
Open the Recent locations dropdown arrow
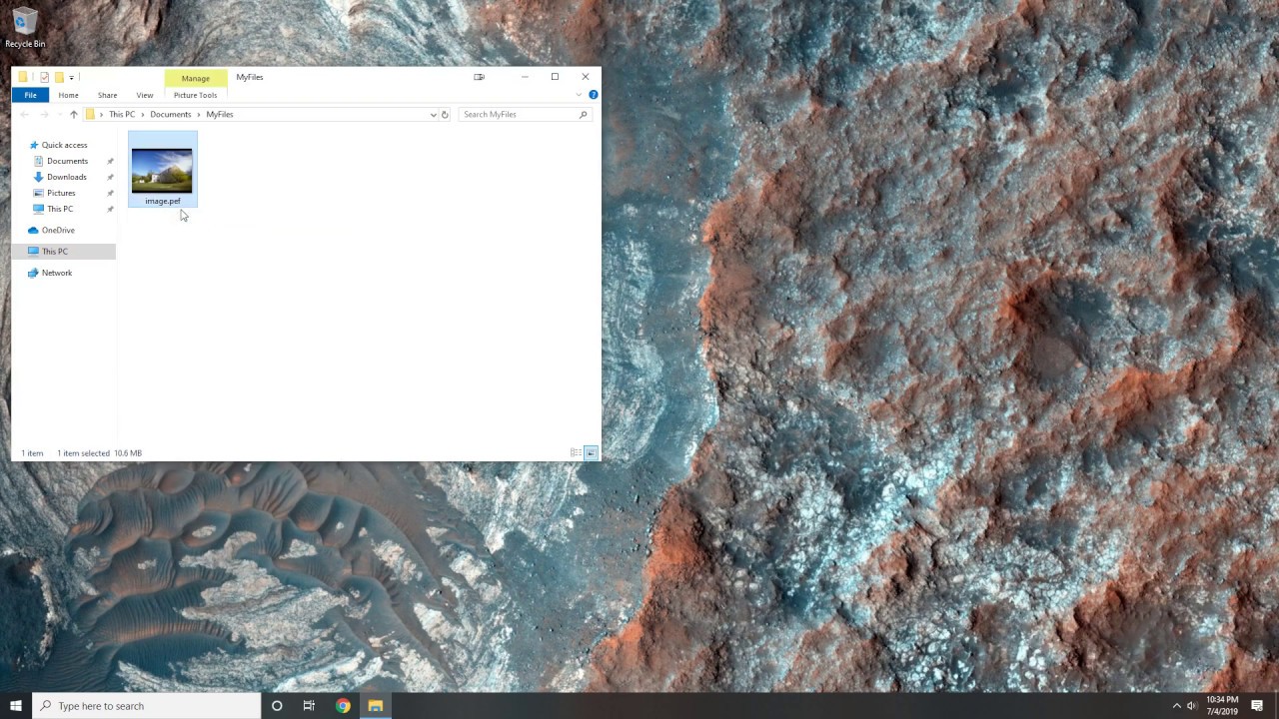point(59,115)
